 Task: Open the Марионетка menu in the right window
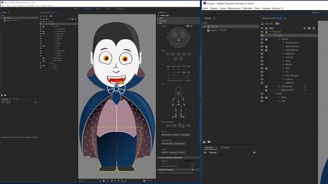[234, 8]
